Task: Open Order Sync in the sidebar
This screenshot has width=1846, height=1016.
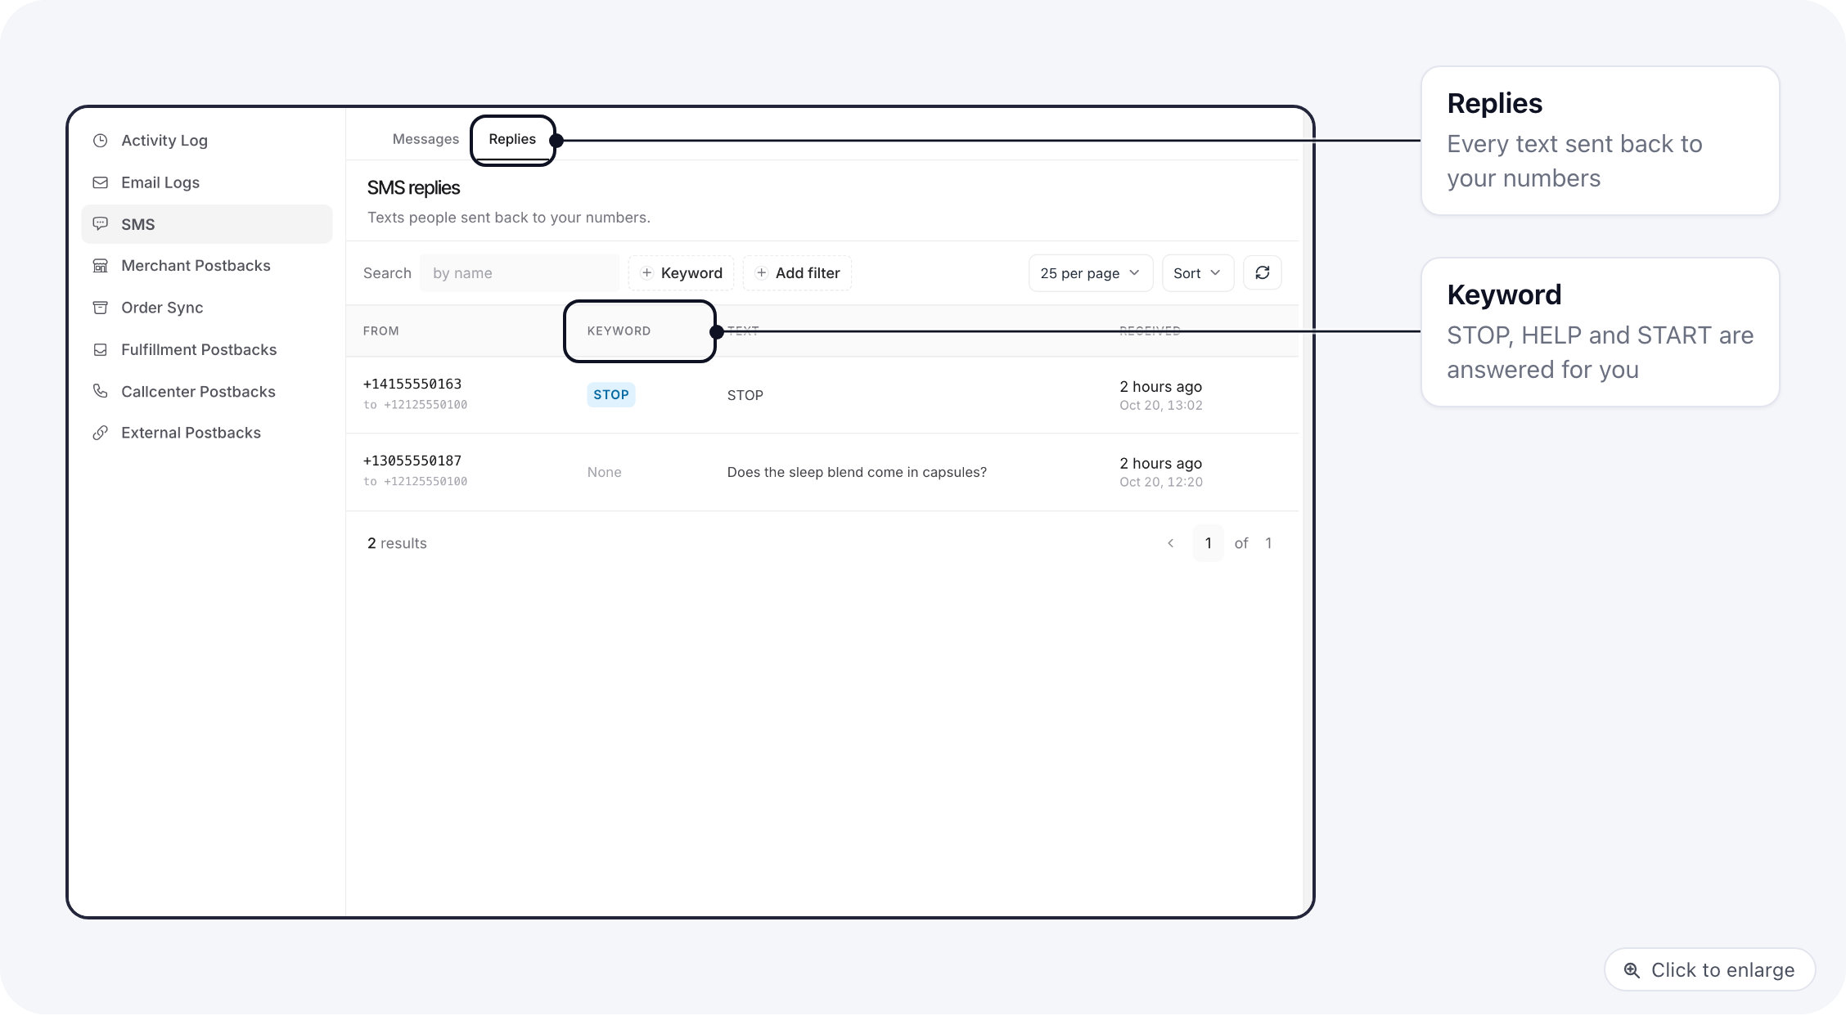Action: tap(207, 308)
